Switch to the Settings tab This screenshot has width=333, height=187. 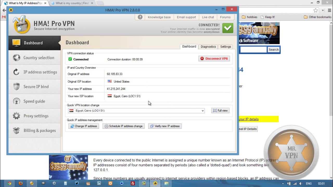click(226, 47)
